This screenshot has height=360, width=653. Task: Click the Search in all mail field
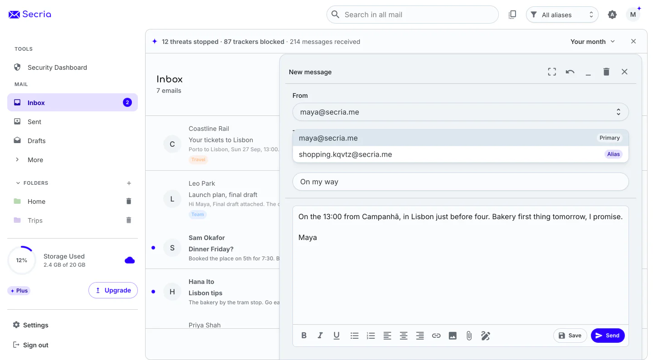tap(413, 14)
